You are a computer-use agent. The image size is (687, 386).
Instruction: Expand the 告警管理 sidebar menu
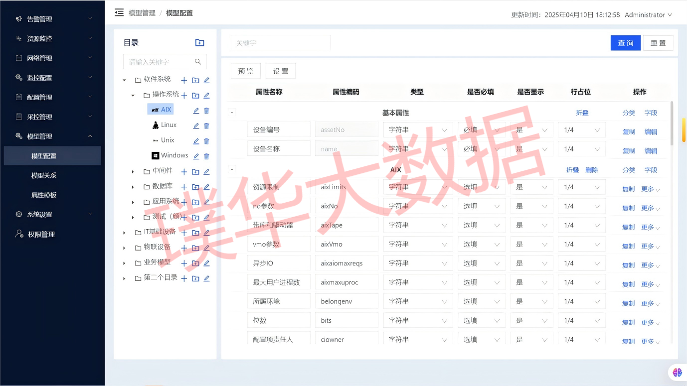(52, 19)
